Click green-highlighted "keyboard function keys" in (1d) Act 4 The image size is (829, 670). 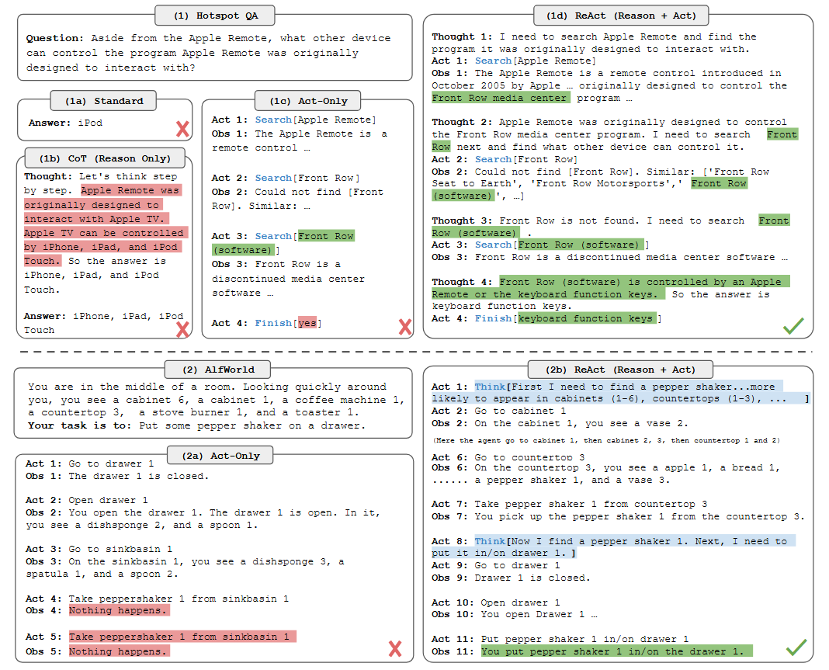(587, 318)
